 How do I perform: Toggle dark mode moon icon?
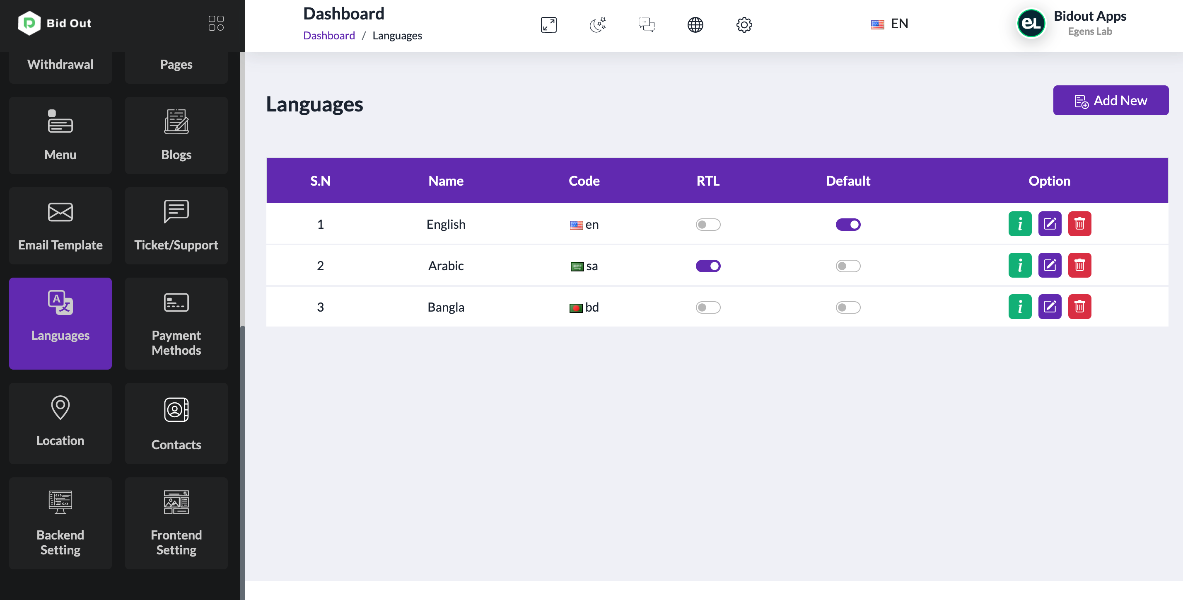tap(597, 24)
